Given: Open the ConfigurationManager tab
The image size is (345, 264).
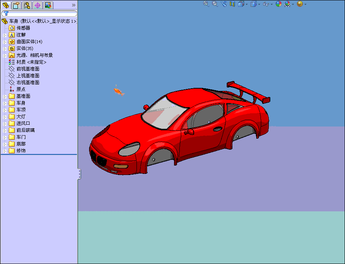Looking at the screenshot, I should [27, 5].
